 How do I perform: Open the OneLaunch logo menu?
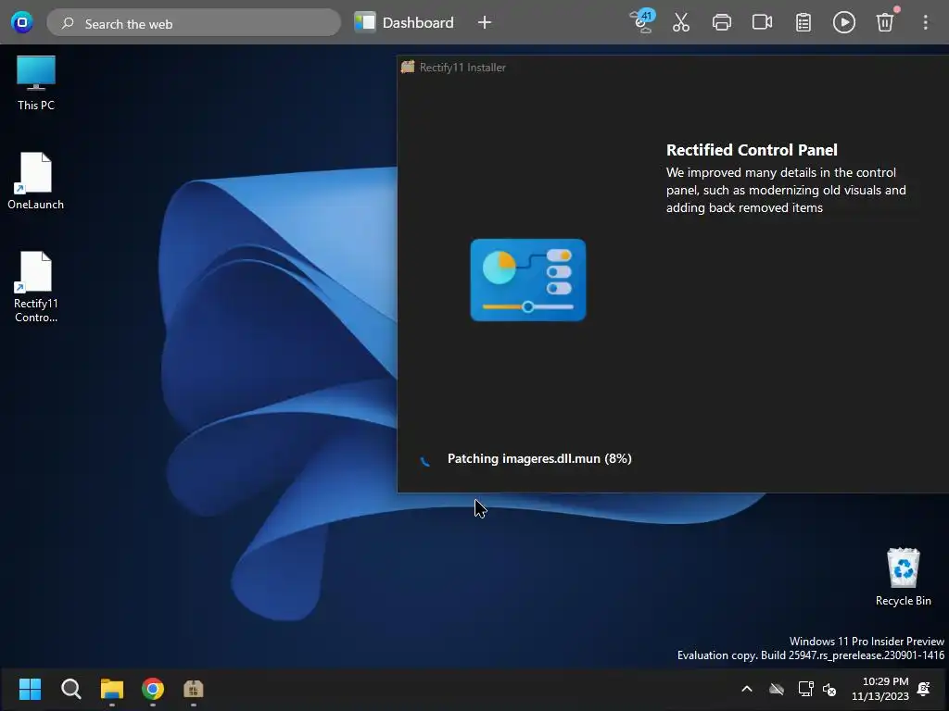click(22, 23)
